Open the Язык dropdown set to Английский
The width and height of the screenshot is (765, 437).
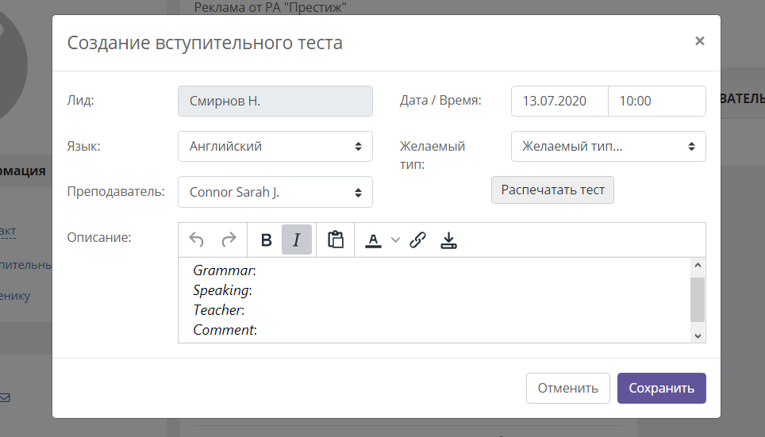(x=275, y=146)
